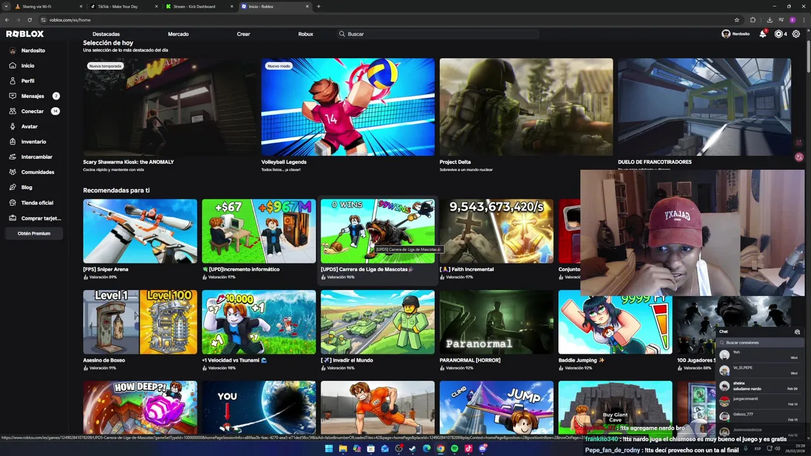
Task: Open the purple Chrome profile avatar
Action: [793, 20]
